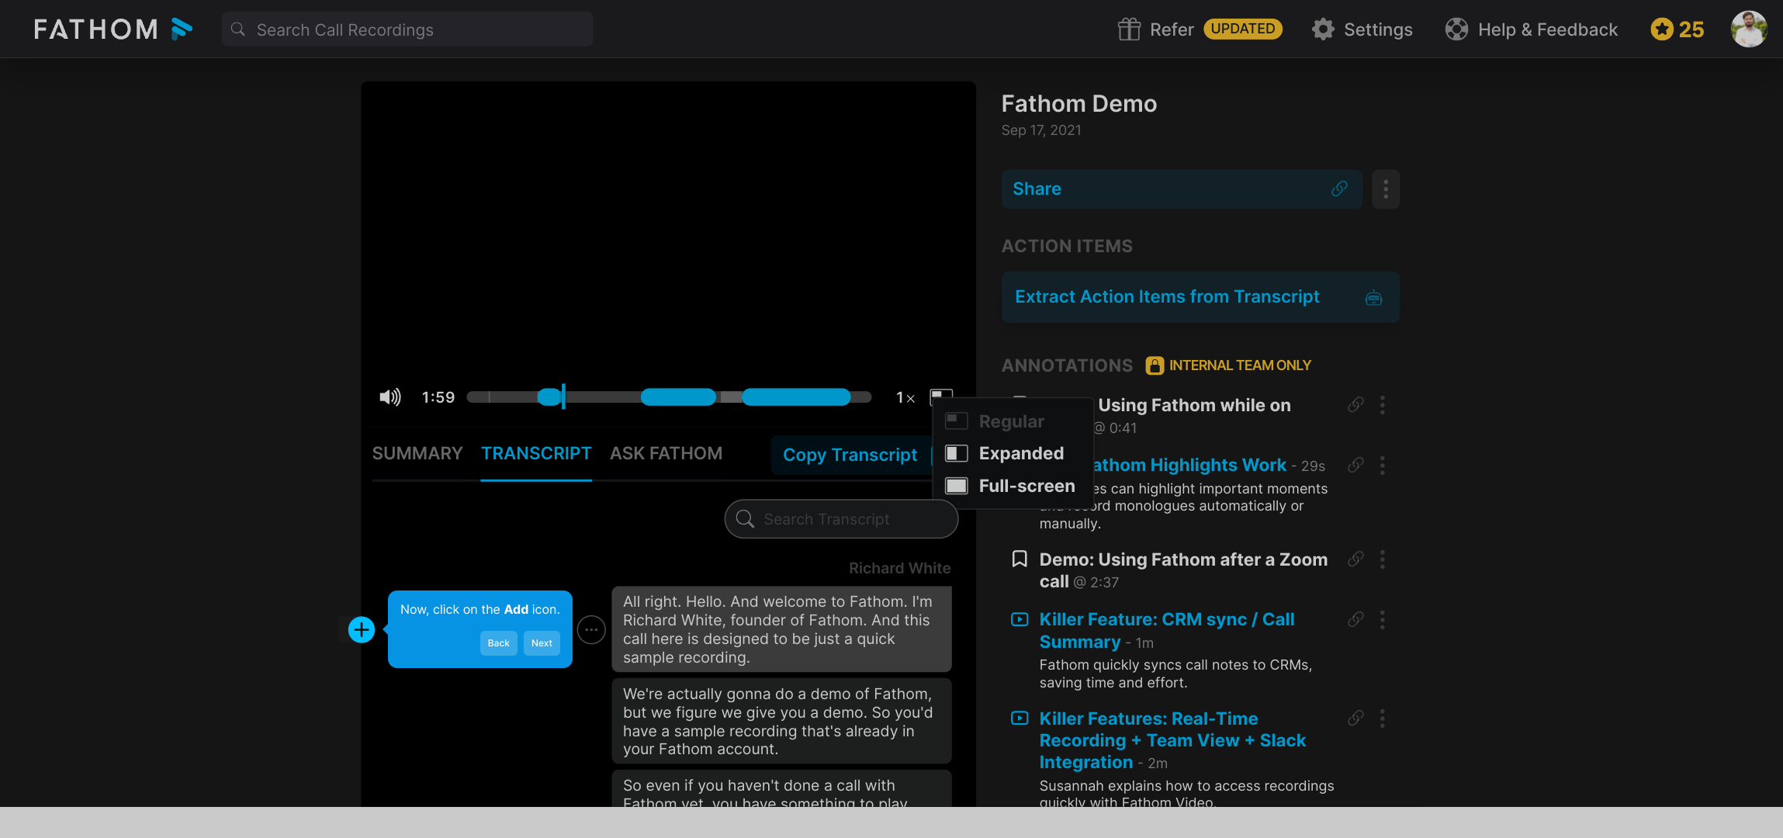Click the gold star points badge

tap(1677, 29)
